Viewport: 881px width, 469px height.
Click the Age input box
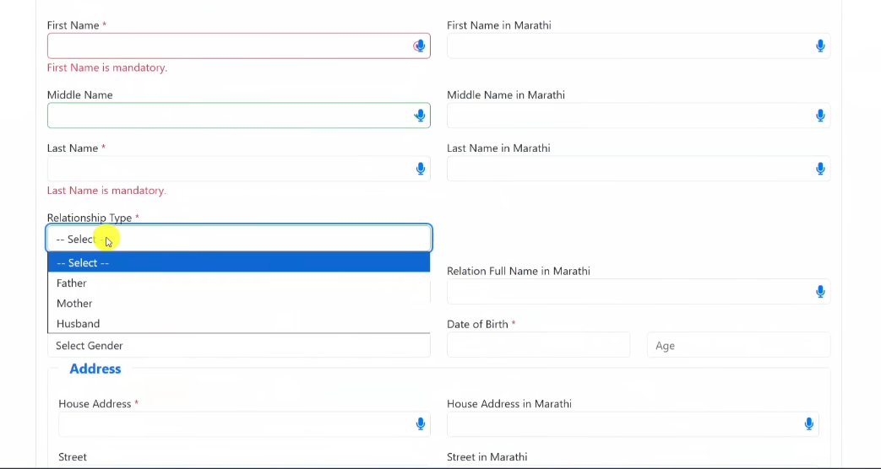click(737, 345)
